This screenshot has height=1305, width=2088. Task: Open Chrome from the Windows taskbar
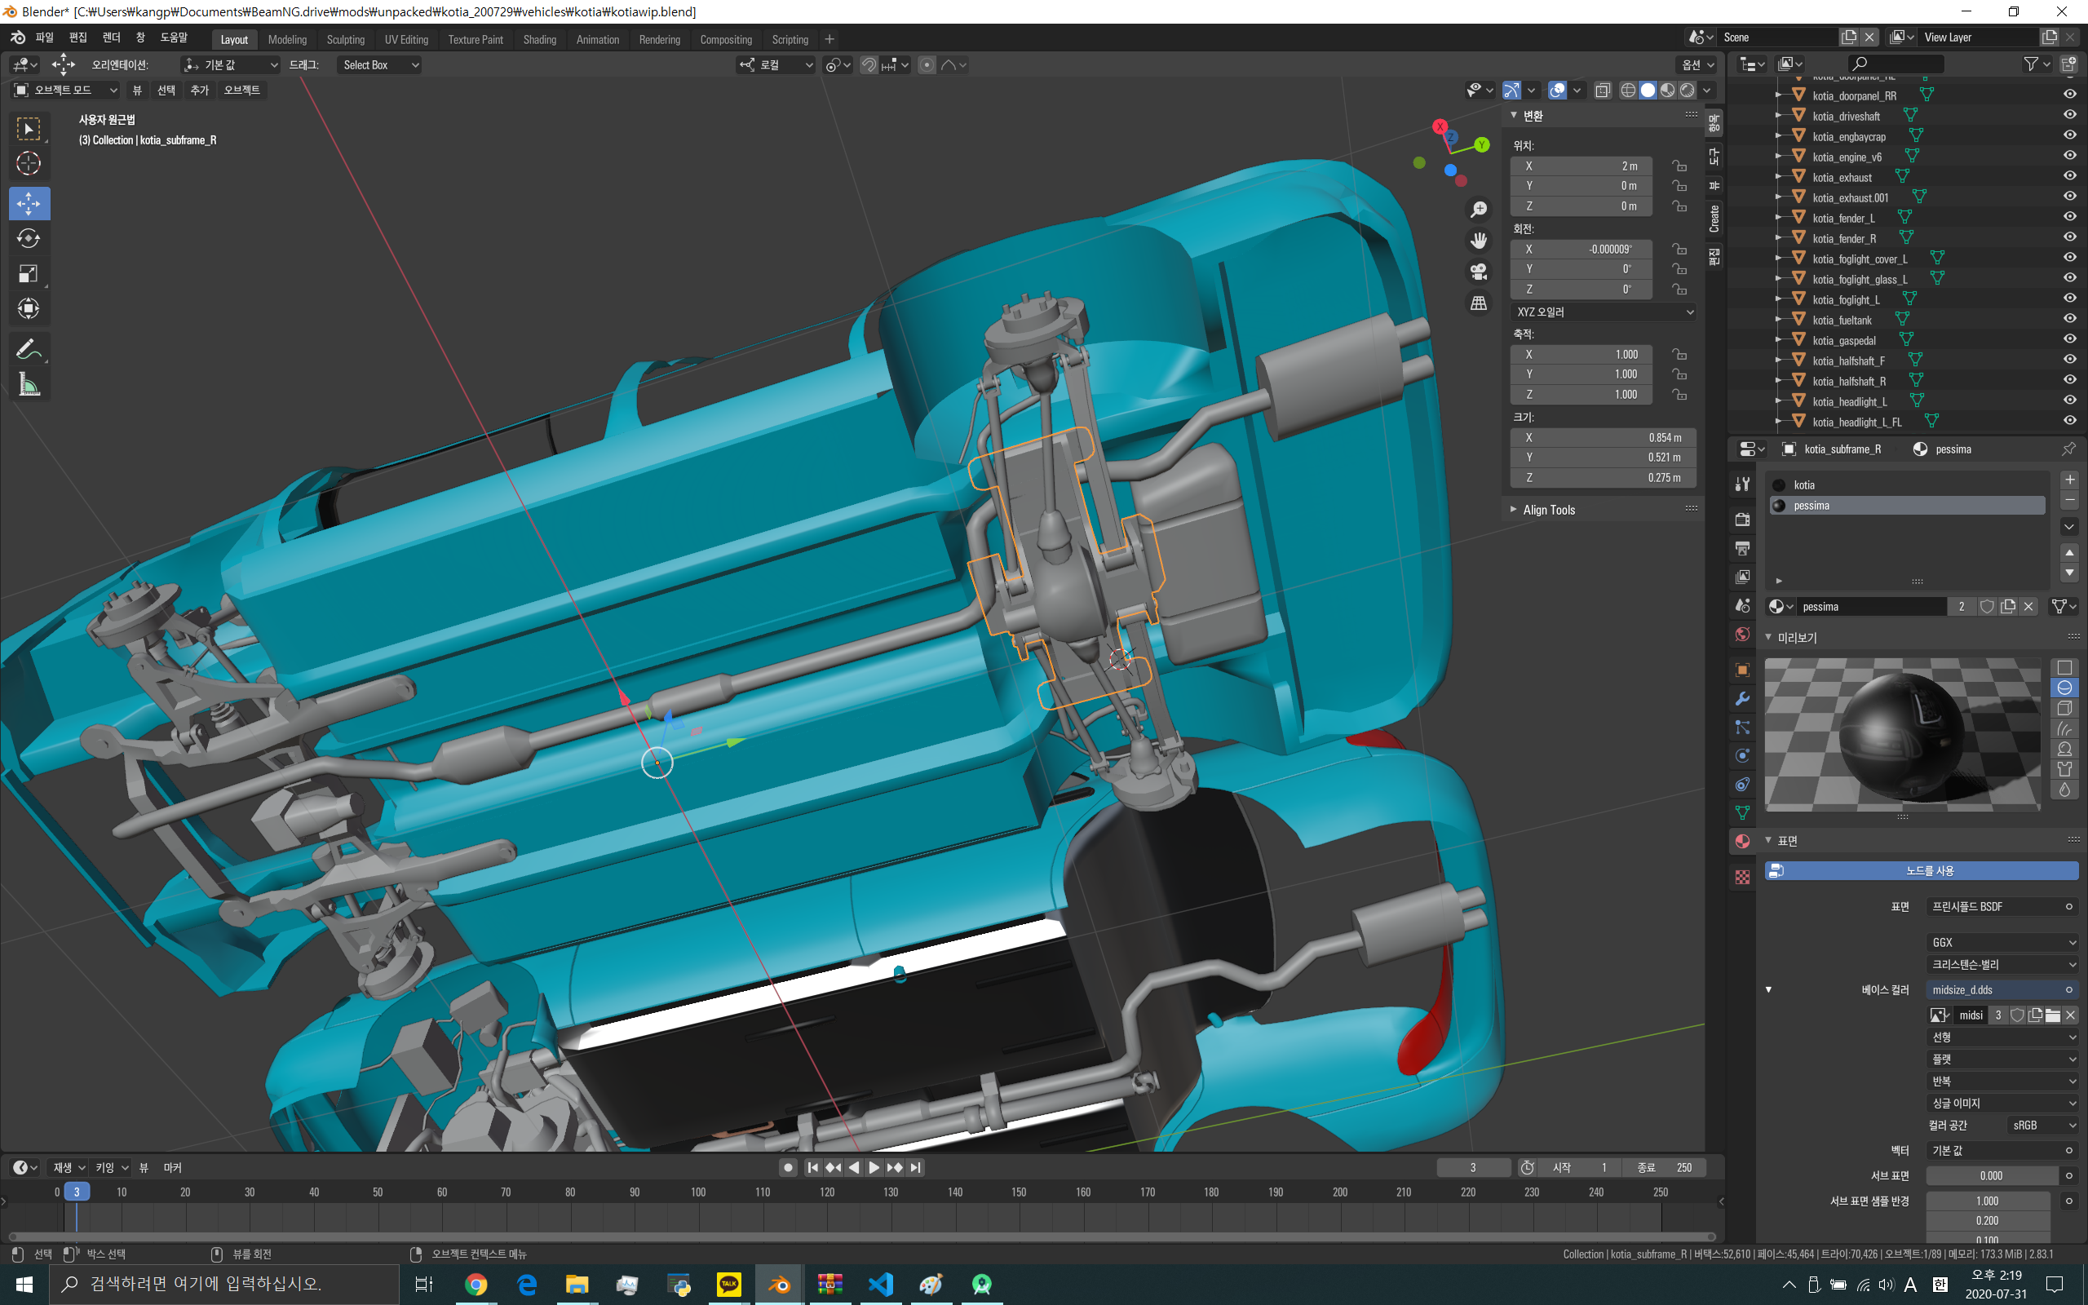click(476, 1285)
